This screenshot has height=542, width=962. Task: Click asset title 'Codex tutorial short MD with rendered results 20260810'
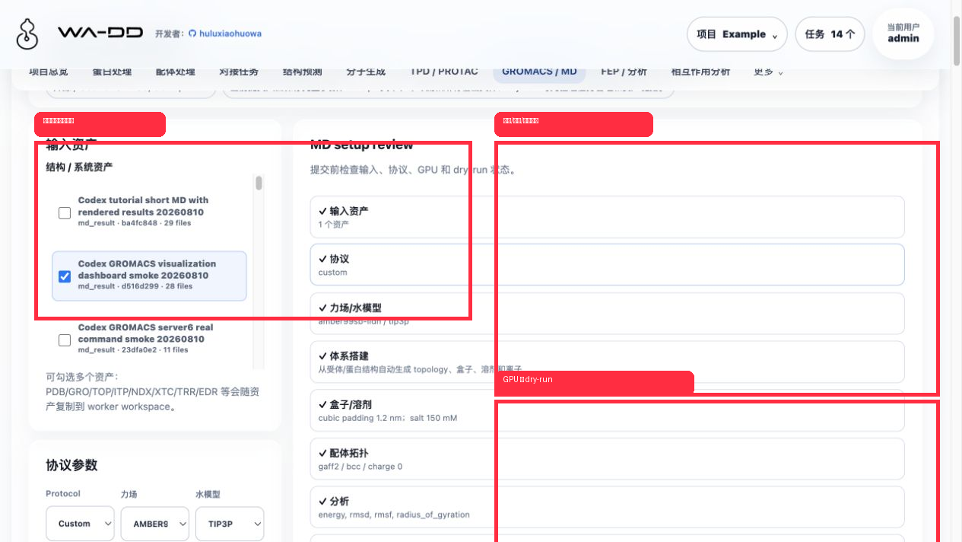(143, 206)
